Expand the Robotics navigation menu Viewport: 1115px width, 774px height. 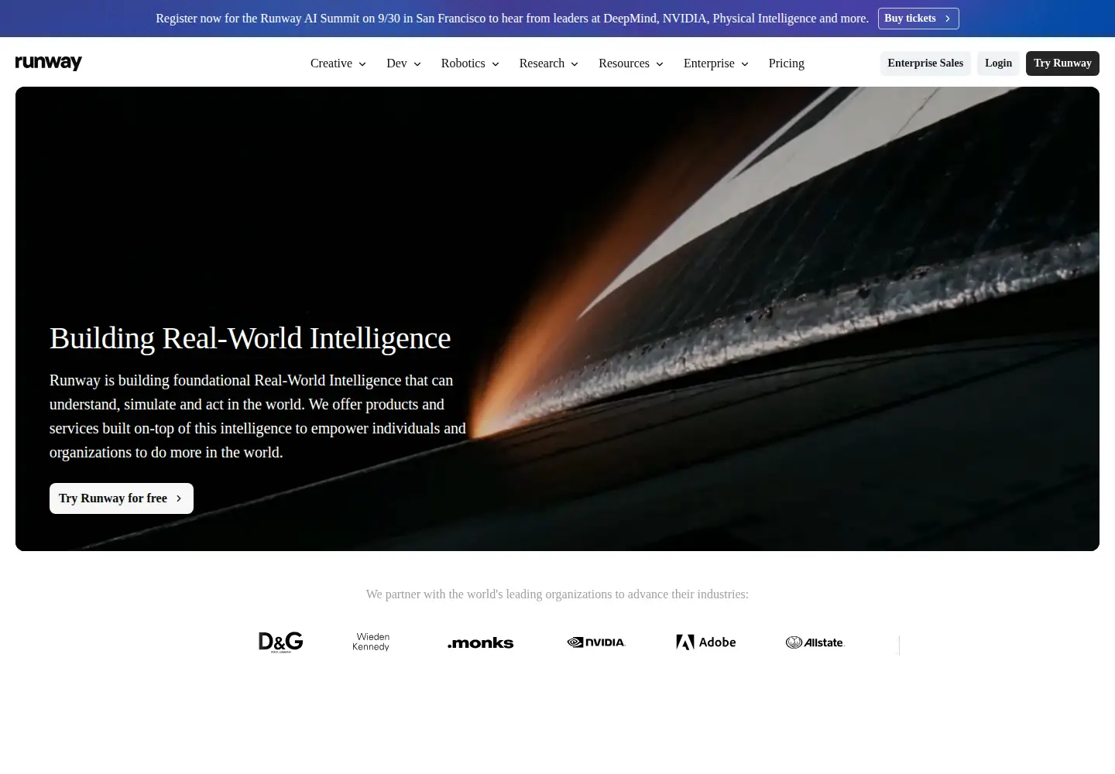coord(470,63)
